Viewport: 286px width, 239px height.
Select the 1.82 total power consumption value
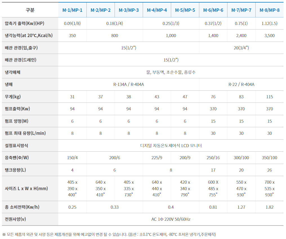pos(269,207)
